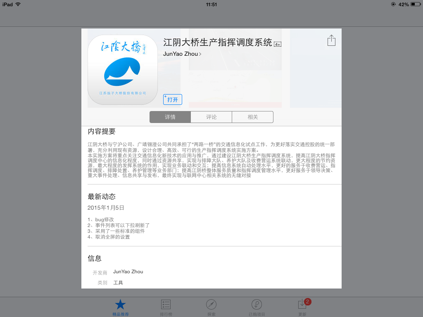Viewport: 423px width, 317px height.
Task: Tap the battery indicator in status bar
Action: pyautogui.click(x=416, y=4)
